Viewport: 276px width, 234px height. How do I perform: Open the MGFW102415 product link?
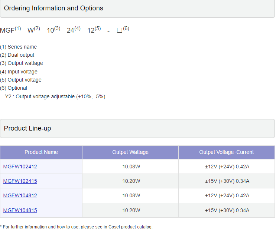click(x=20, y=181)
